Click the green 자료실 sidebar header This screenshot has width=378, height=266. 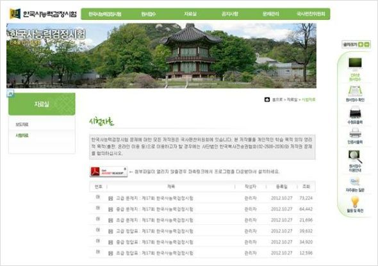click(42, 104)
